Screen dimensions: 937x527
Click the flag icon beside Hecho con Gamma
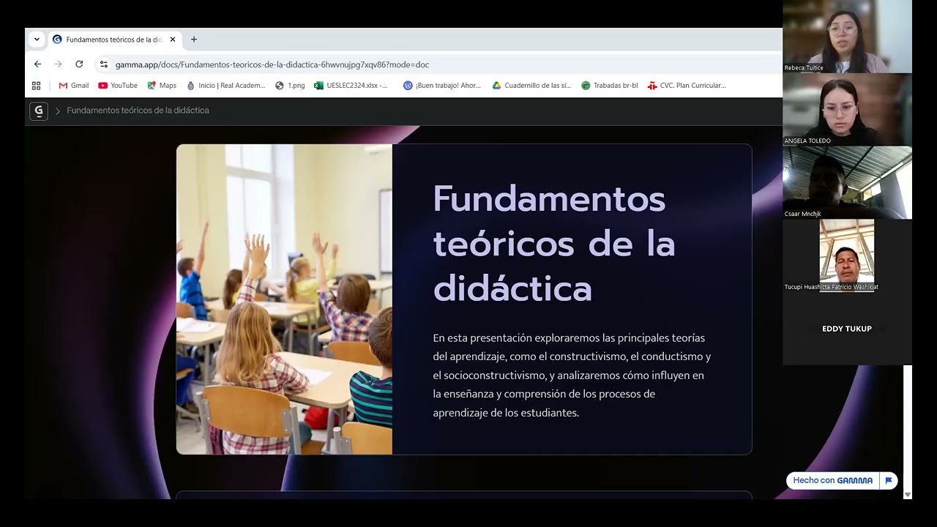click(x=889, y=480)
